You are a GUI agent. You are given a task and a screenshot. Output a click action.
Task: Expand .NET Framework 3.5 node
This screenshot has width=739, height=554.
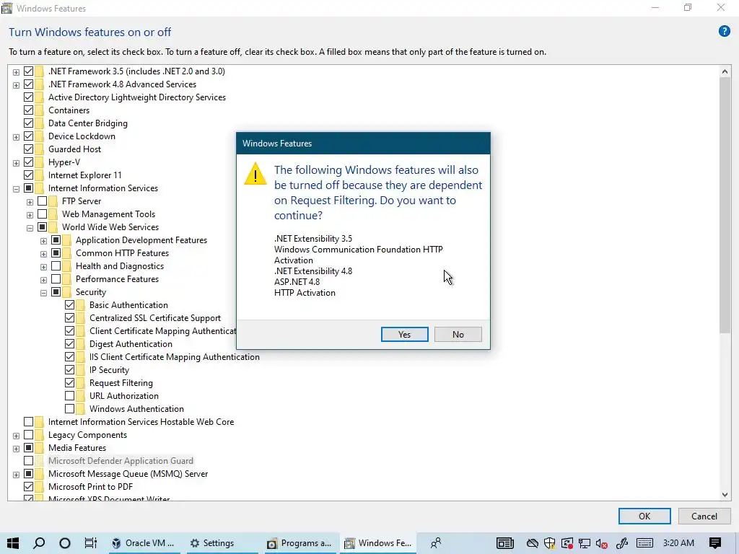(16, 72)
